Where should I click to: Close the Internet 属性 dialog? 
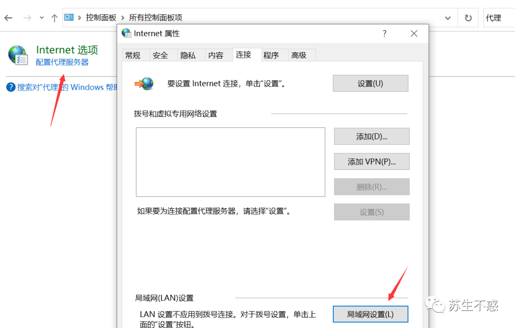coord(414,33)
